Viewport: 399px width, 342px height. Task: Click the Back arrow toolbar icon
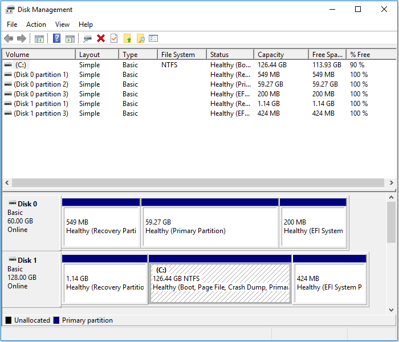click(x=9, y=39)
